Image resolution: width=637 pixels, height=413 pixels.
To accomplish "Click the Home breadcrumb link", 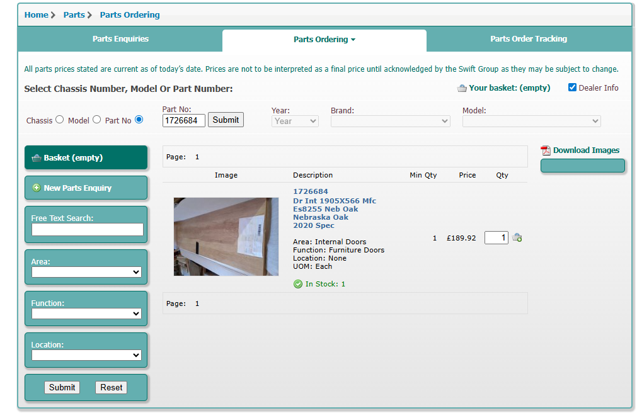I will [36, 15].
